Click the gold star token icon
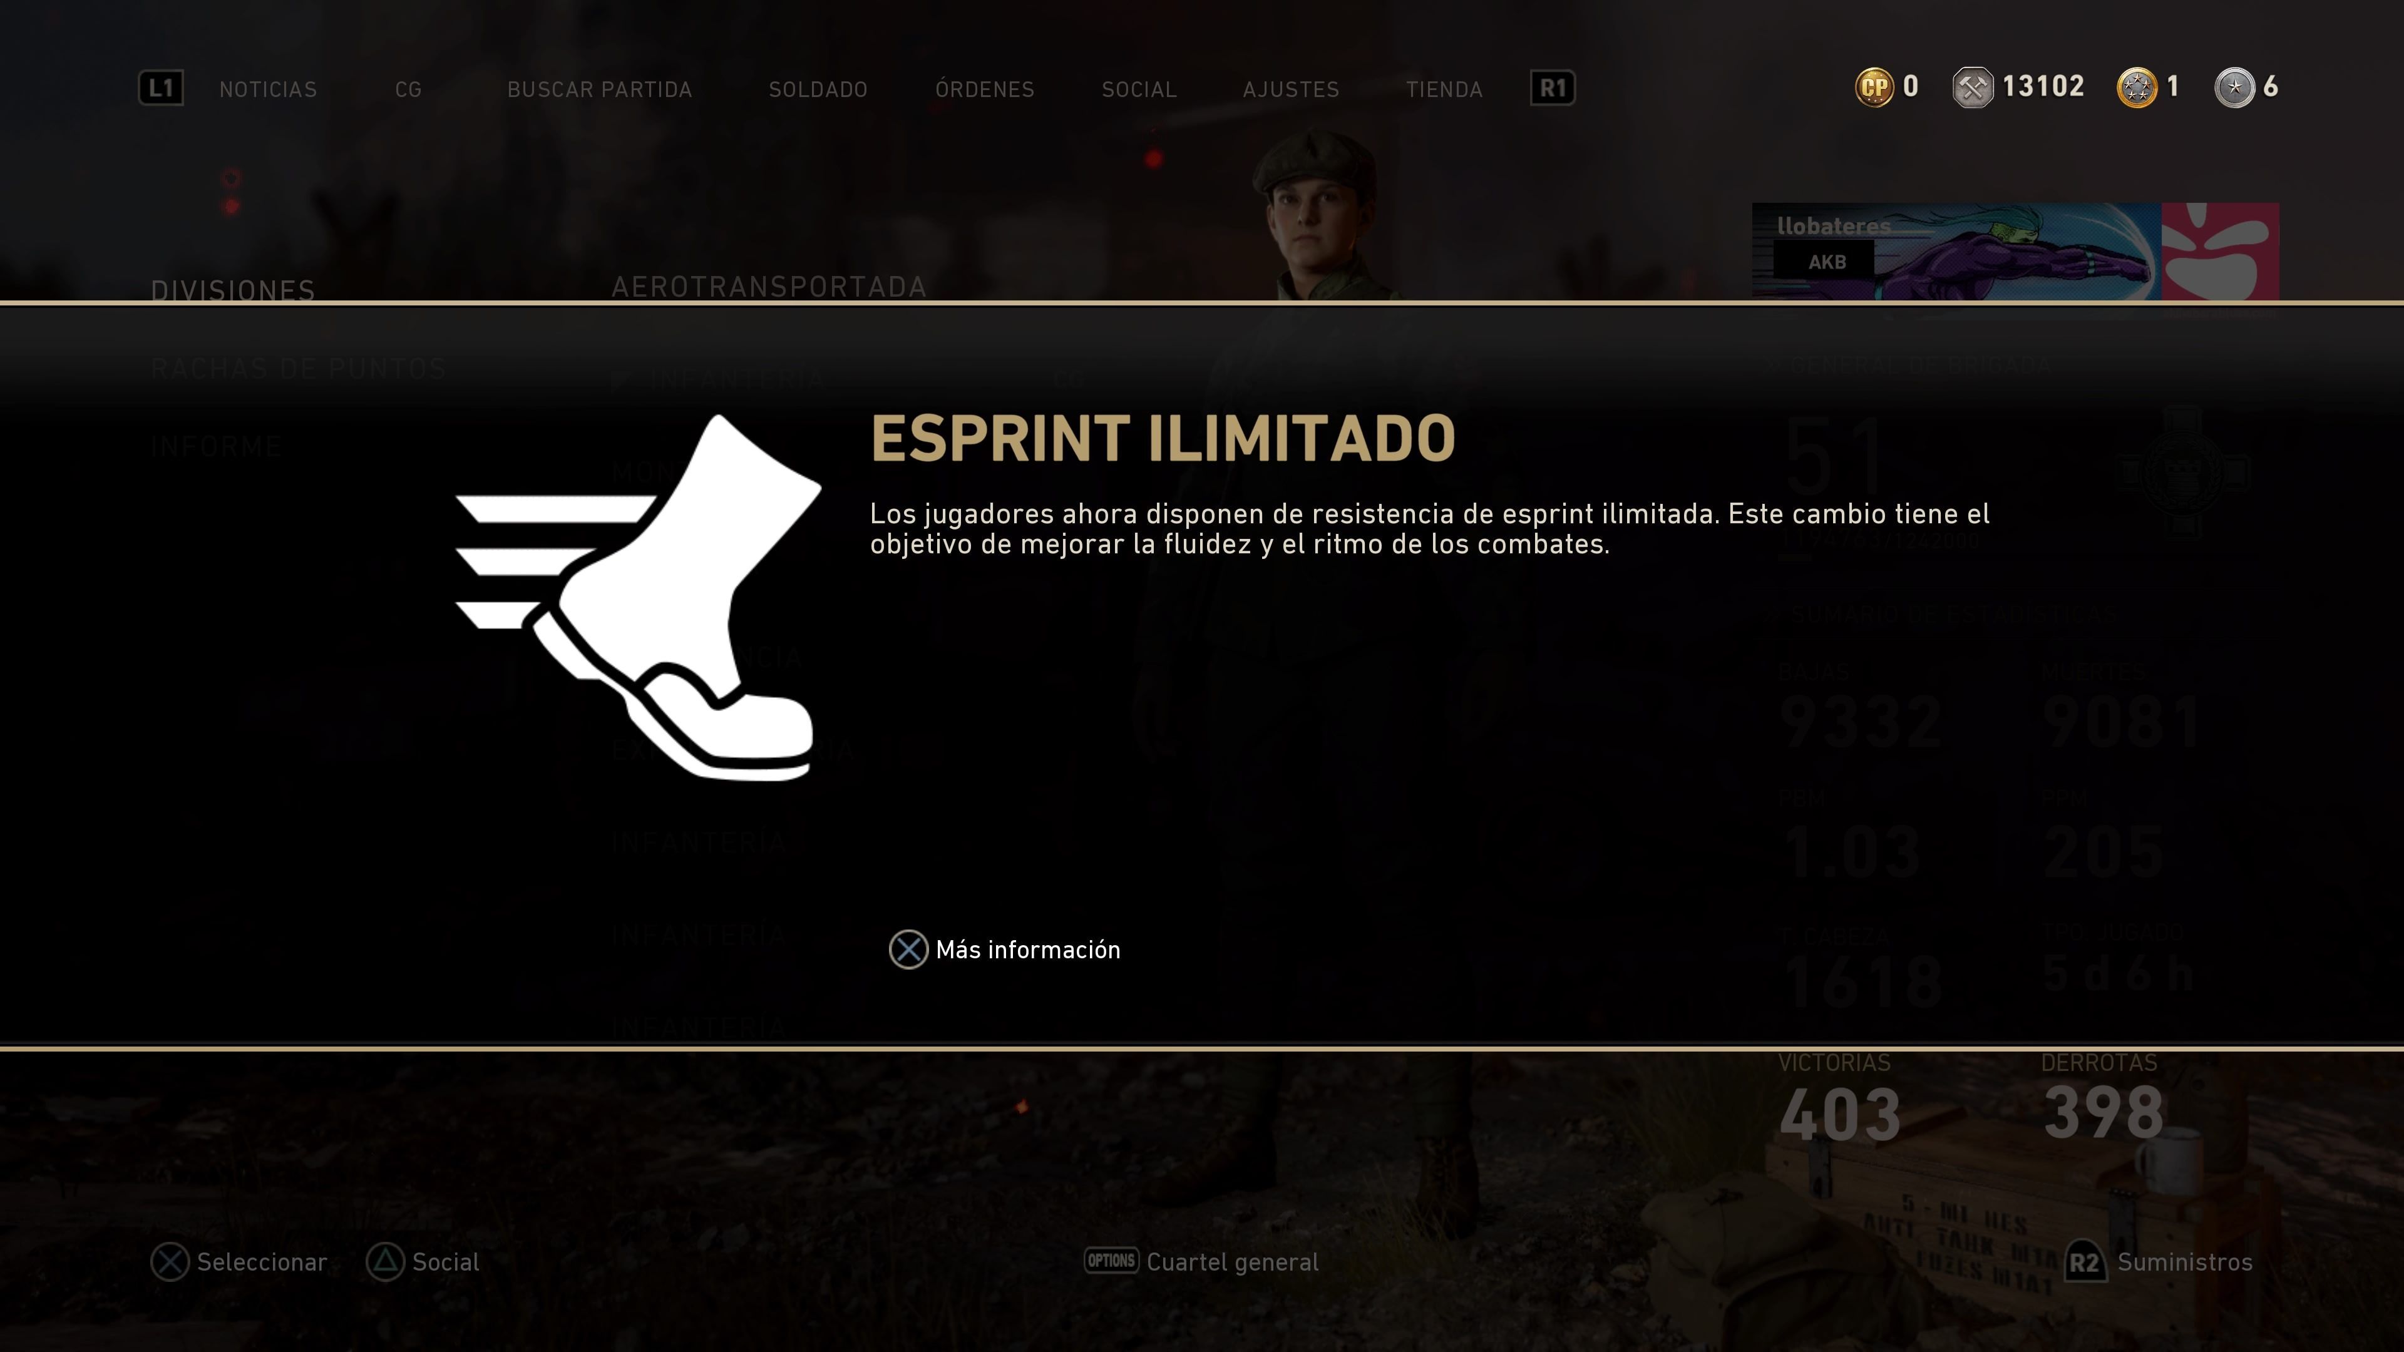 [2137, 88]
